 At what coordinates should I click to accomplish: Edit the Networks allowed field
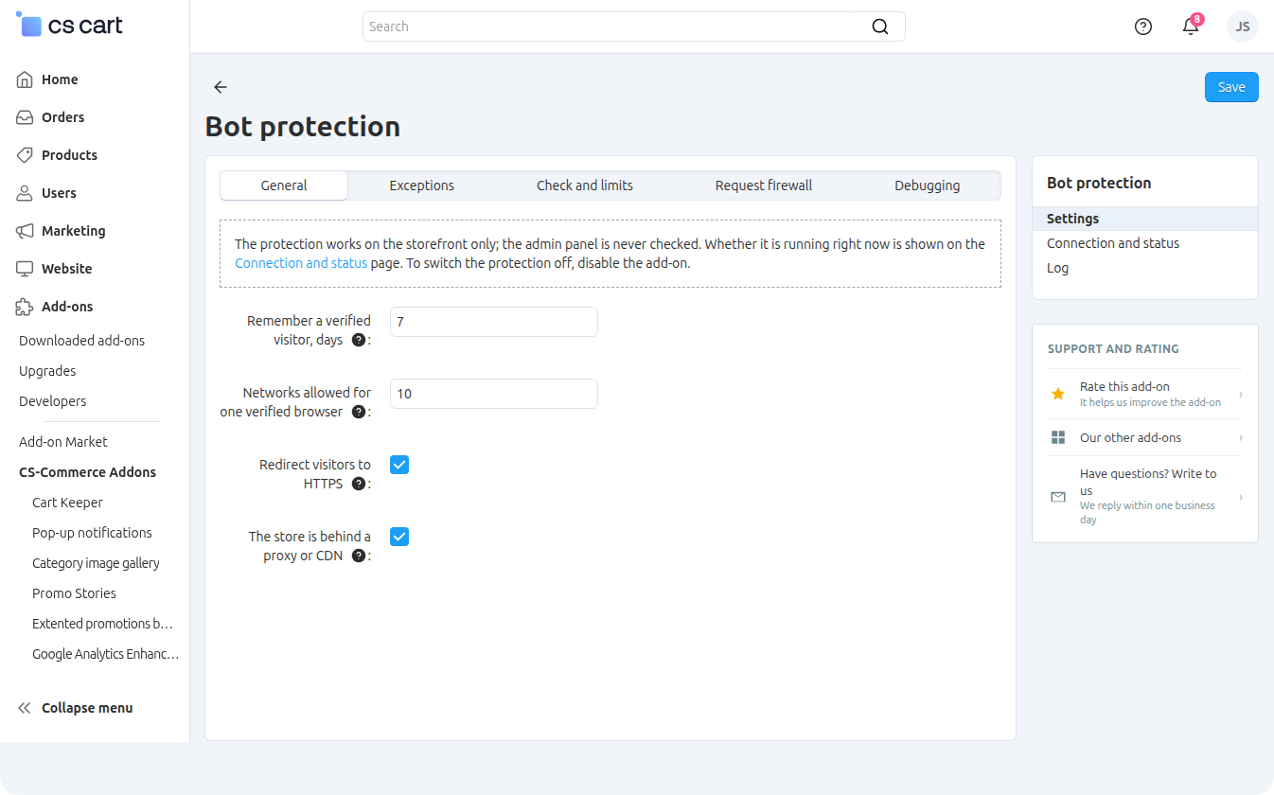494,394
